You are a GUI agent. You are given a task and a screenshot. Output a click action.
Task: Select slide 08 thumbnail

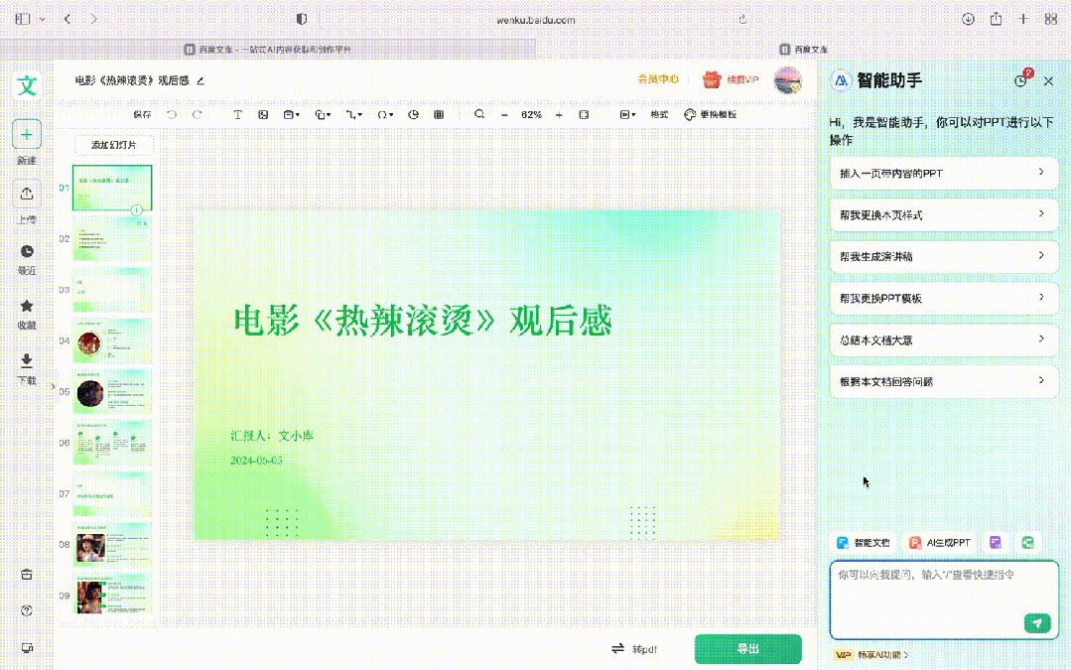pyautogui.click(x=112, y=545)
